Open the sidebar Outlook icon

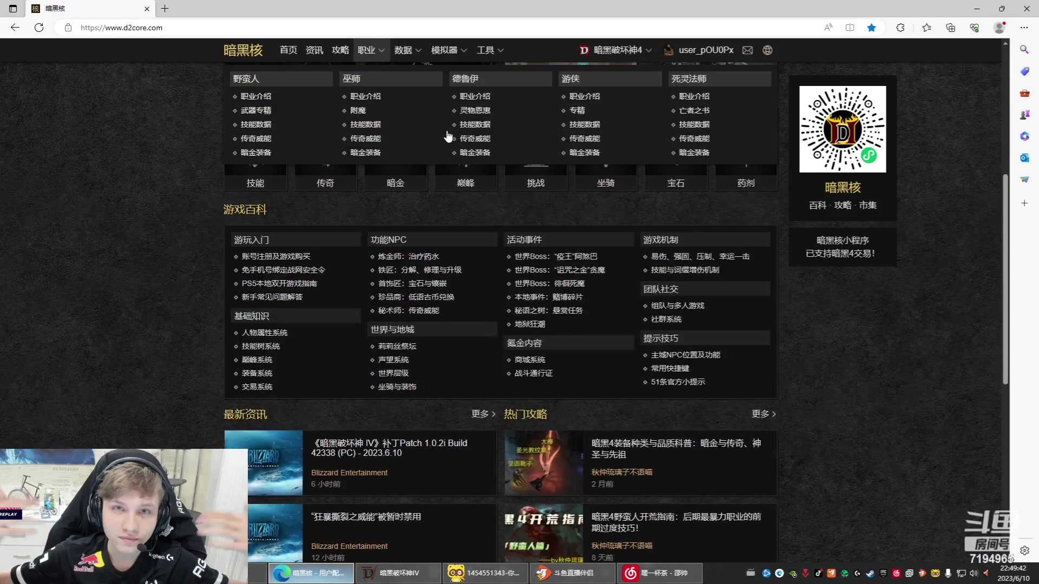[x=1024, y=158]
